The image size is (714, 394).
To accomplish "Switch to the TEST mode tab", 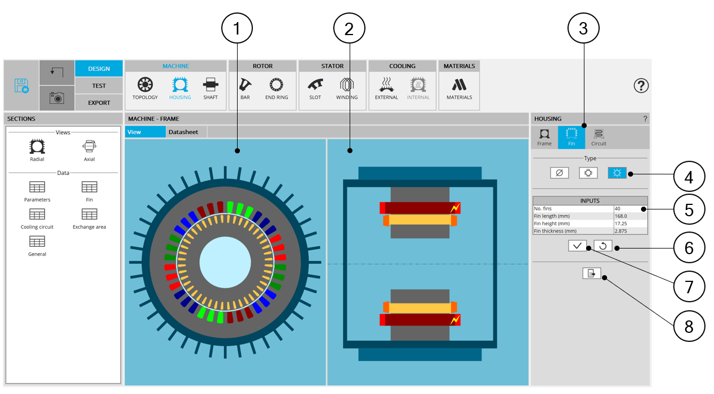I will [99, 85].
